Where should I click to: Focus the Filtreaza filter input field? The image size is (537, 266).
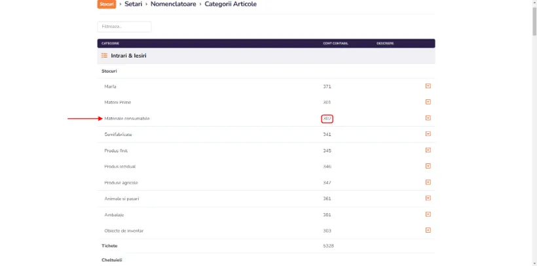124,27
